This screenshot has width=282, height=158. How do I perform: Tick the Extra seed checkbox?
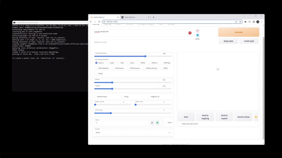click(166, 122)
